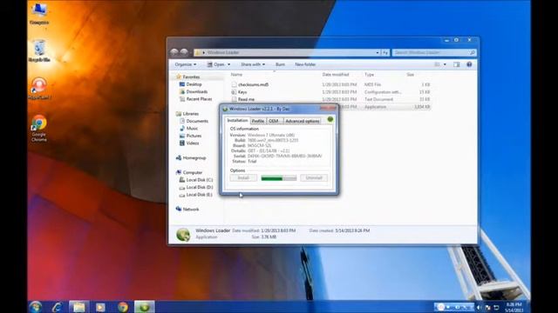Close the Windows Loader dialog

(328, 108)
